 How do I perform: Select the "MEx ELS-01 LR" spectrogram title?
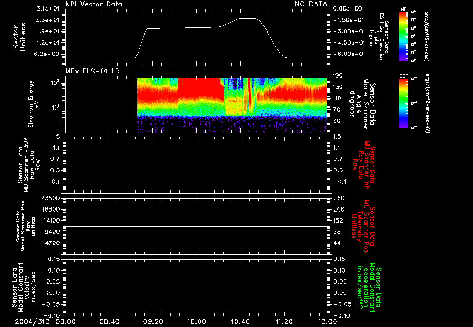(92, 71)
